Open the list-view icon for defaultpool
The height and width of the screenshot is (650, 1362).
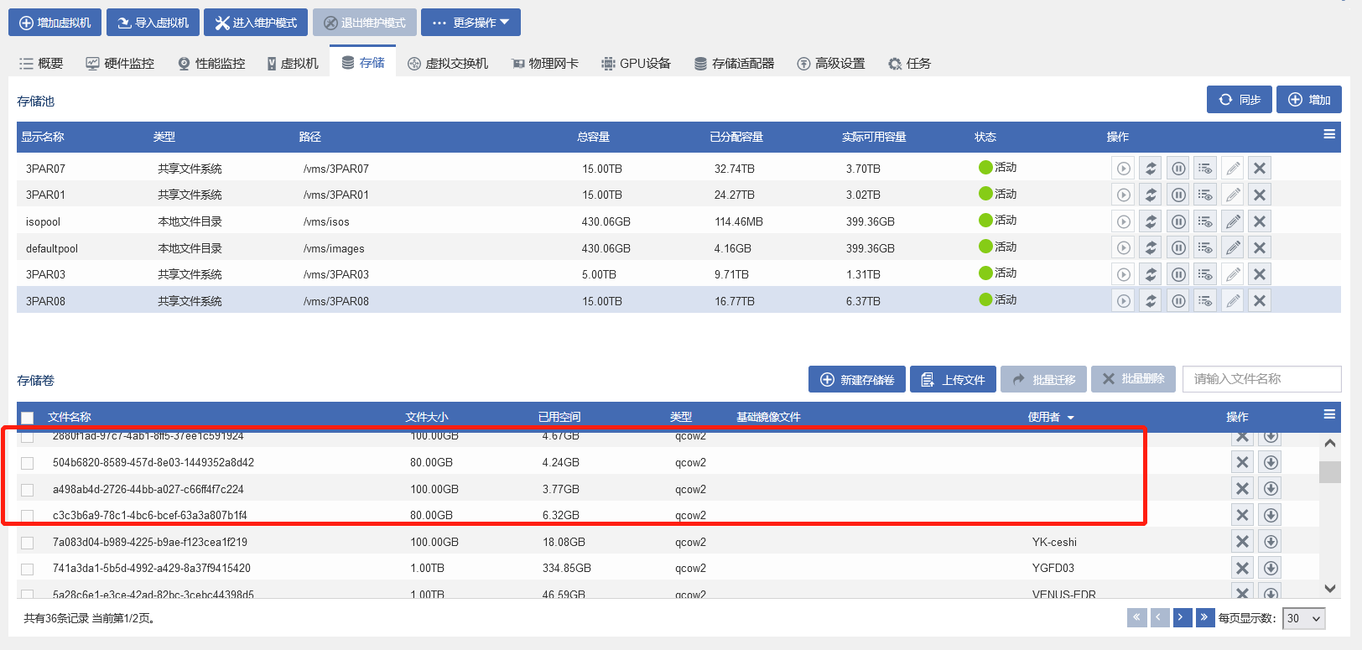coord(1205,248)
